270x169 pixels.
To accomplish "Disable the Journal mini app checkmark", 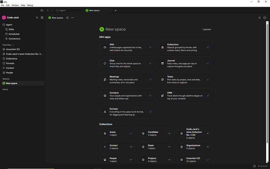I will pyautogui.click(x=208, y=64).
